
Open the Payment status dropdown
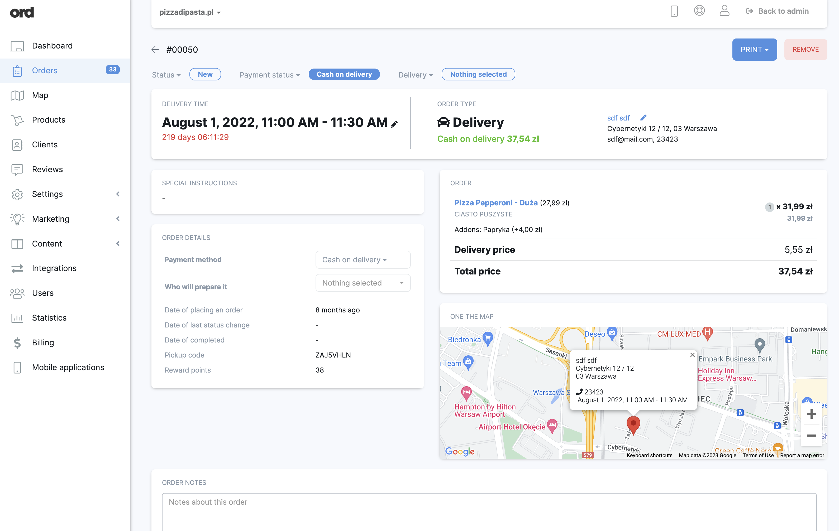[269, 75]
